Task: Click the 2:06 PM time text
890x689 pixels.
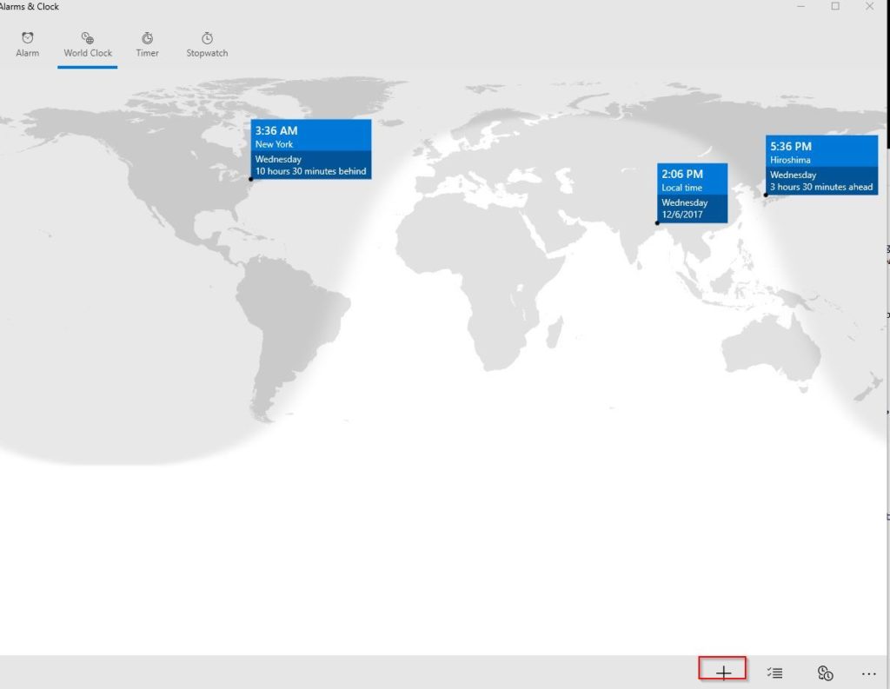Action: click(682, 175)
